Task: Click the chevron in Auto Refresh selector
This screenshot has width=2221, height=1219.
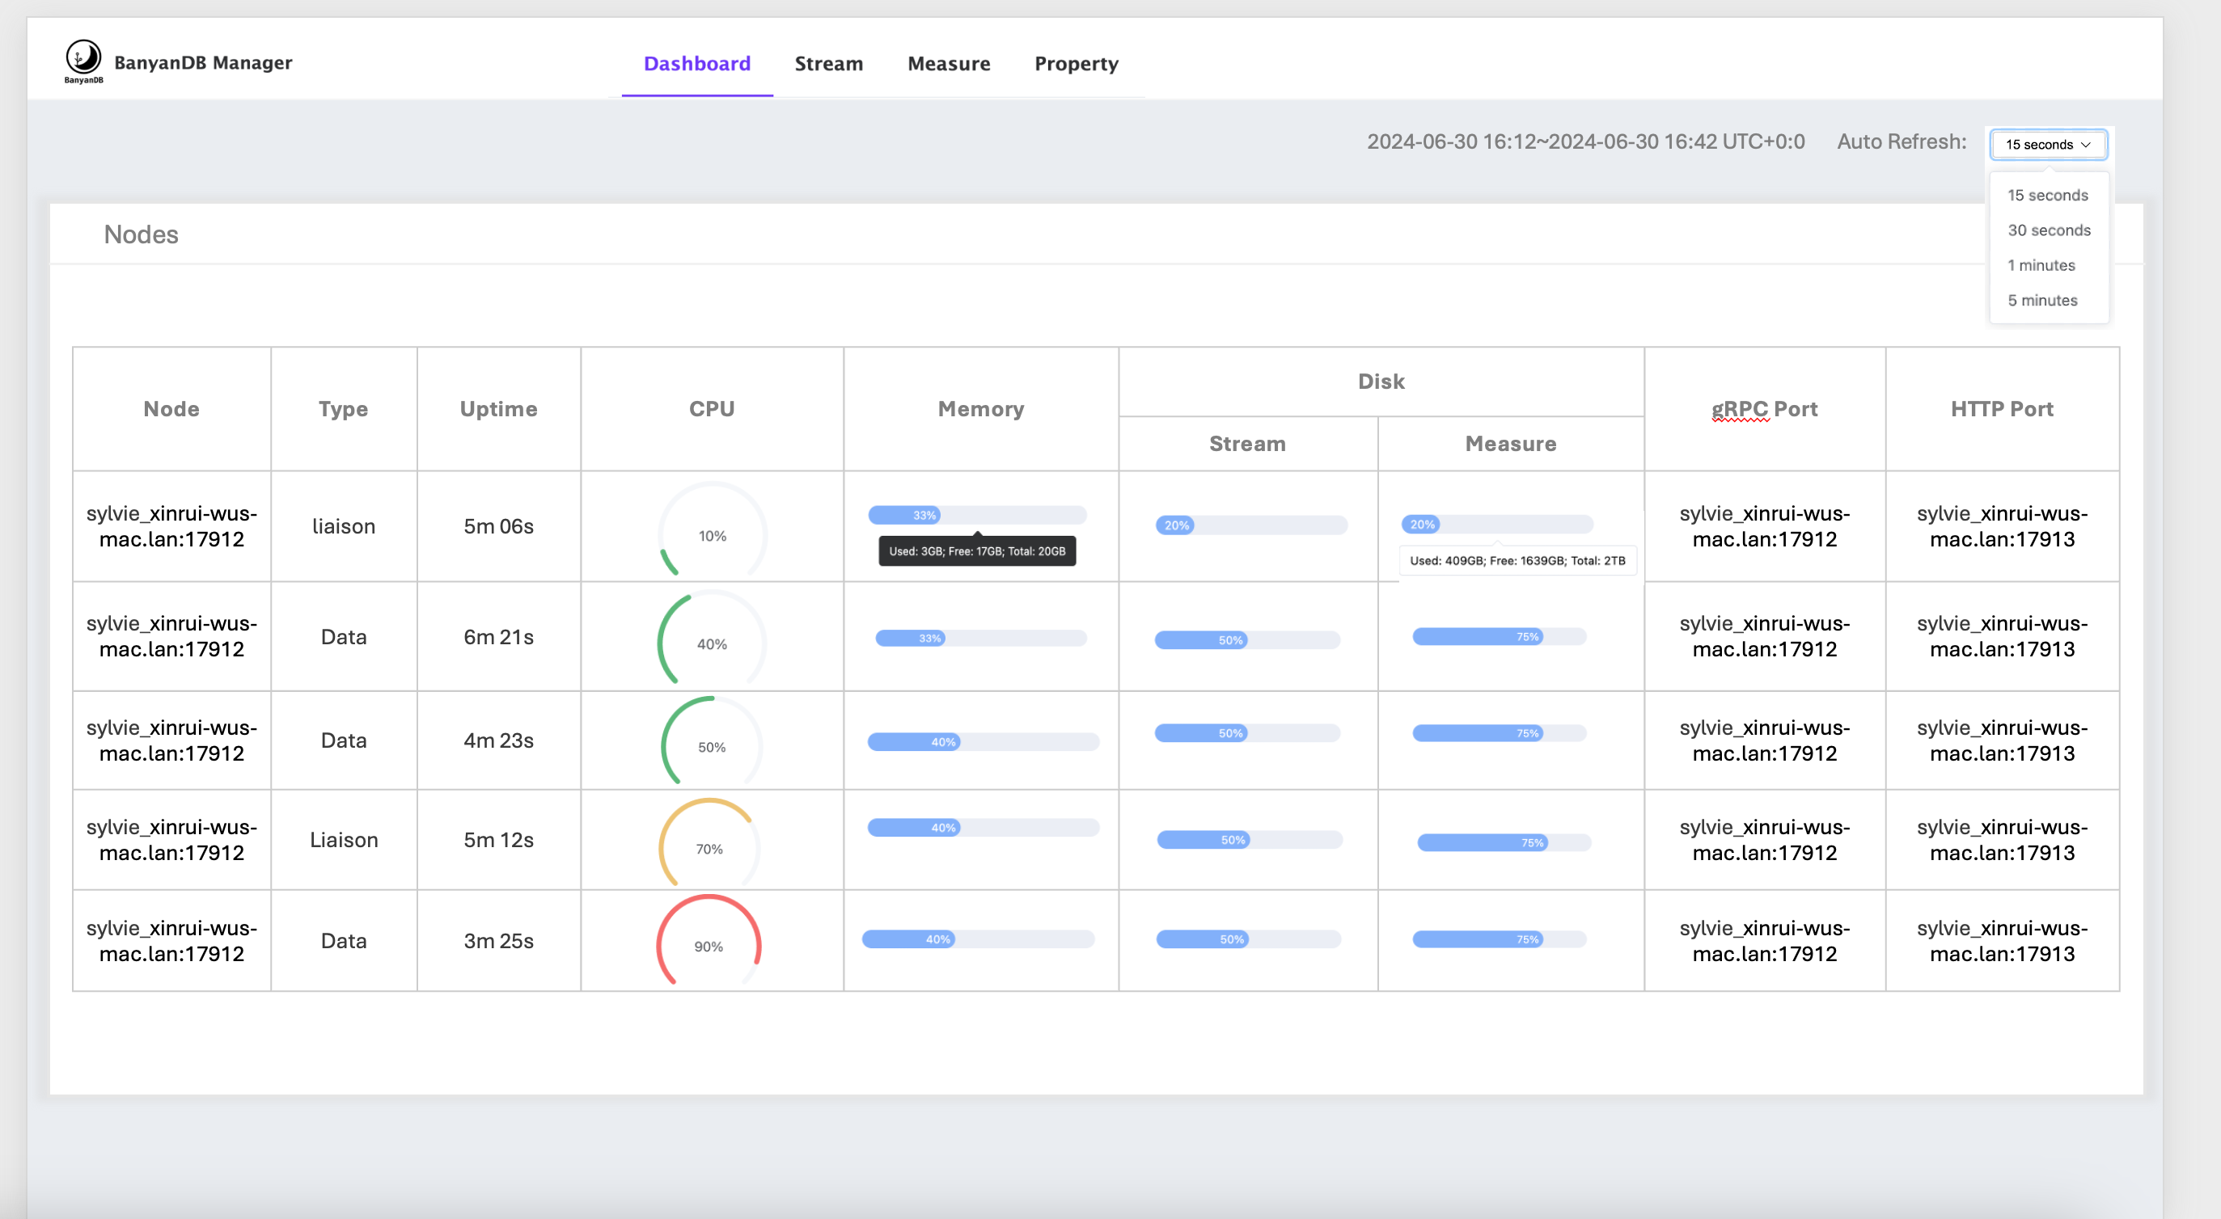Action: [x=2086, y=145]
